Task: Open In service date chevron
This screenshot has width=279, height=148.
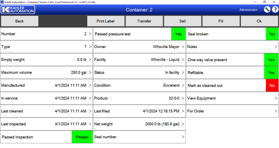Action: coord(90,98)
